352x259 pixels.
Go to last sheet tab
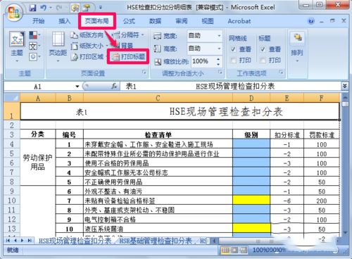(30, 241)
